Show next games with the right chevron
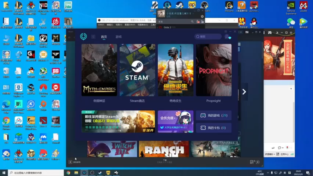 244,92
